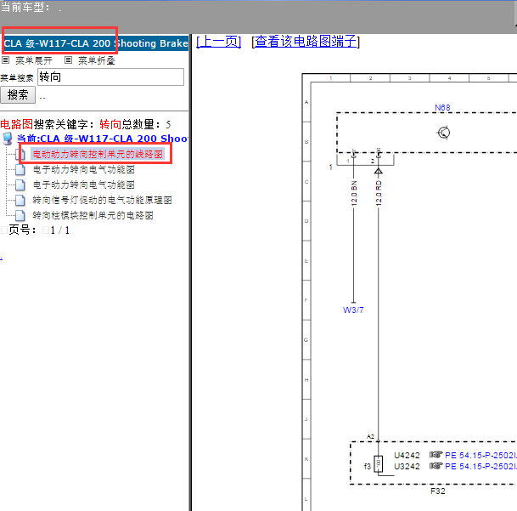517x511 pixels.
Task: Click the 菜单展开 list icon
Action: 6,60
